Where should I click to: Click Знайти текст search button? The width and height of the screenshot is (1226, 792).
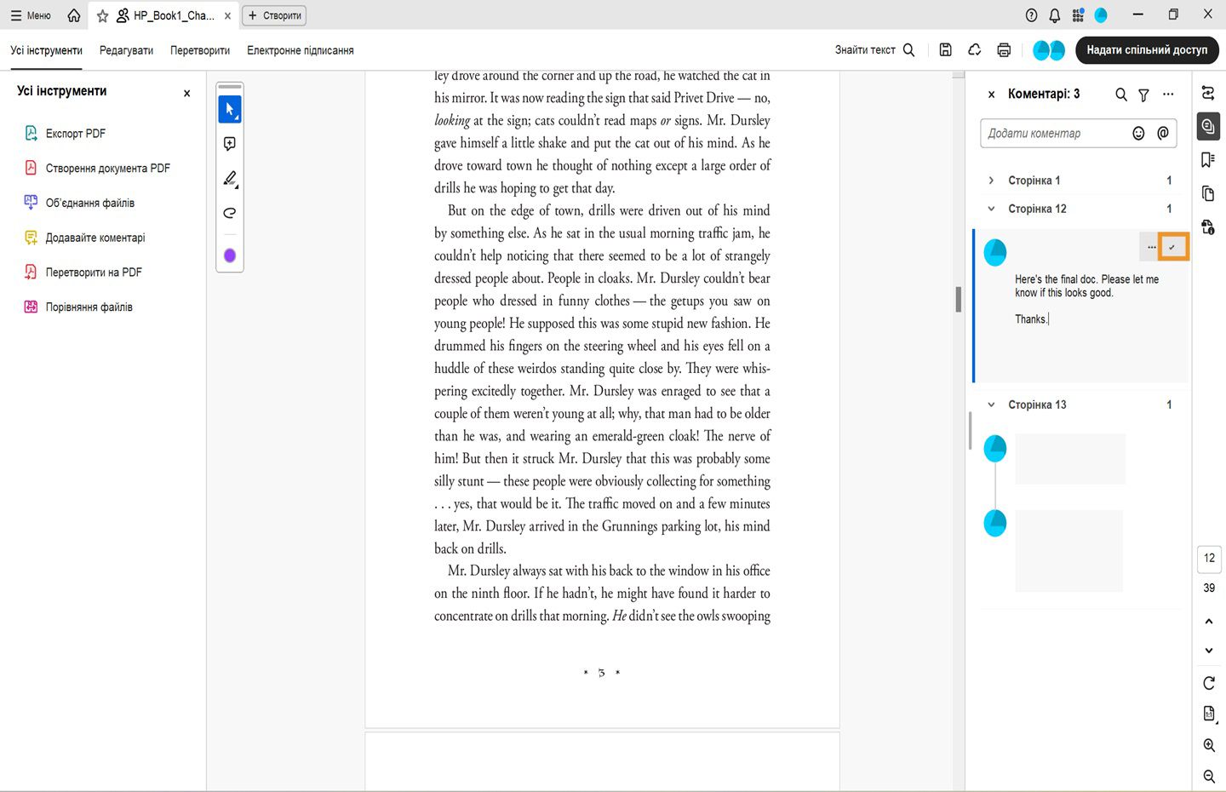tap(874, 50)
